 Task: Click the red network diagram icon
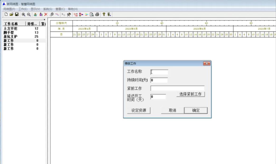click(76, 15)
